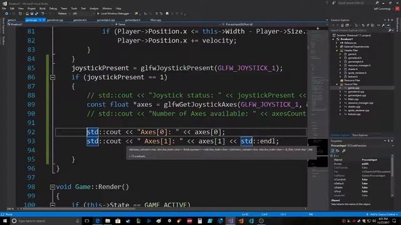401x225 pixels.
Task: Switch to the gamelevel.cpp editor tab
Action: click(x=55, y=20)
